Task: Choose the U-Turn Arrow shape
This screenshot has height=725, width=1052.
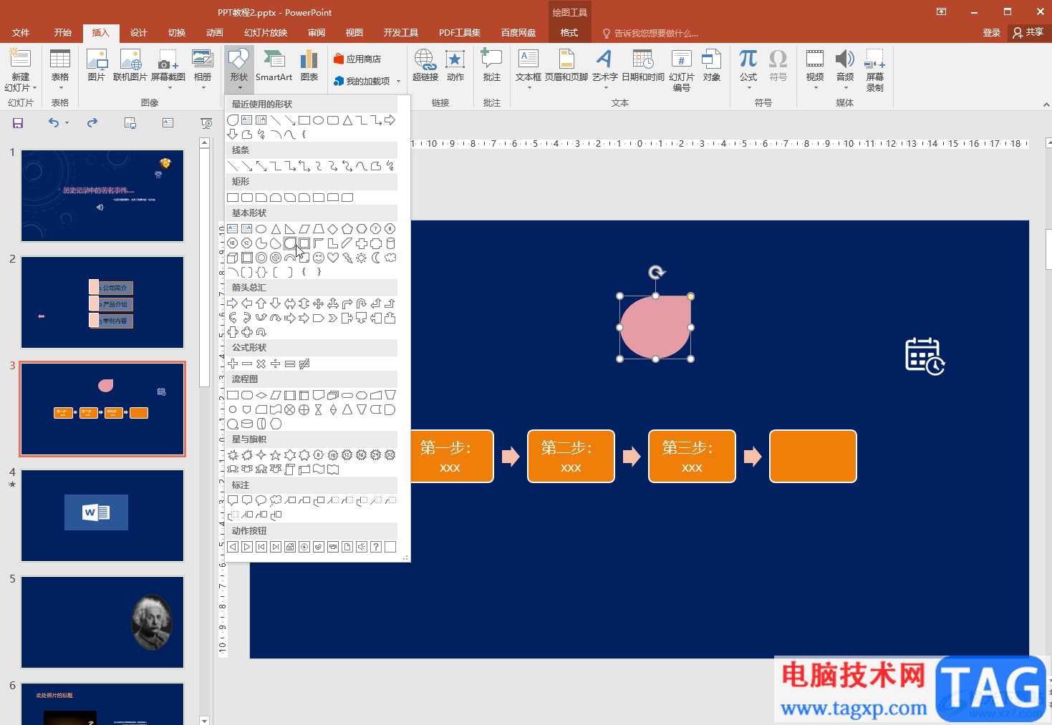Action: pyautogui.click(x=362, y=303)
